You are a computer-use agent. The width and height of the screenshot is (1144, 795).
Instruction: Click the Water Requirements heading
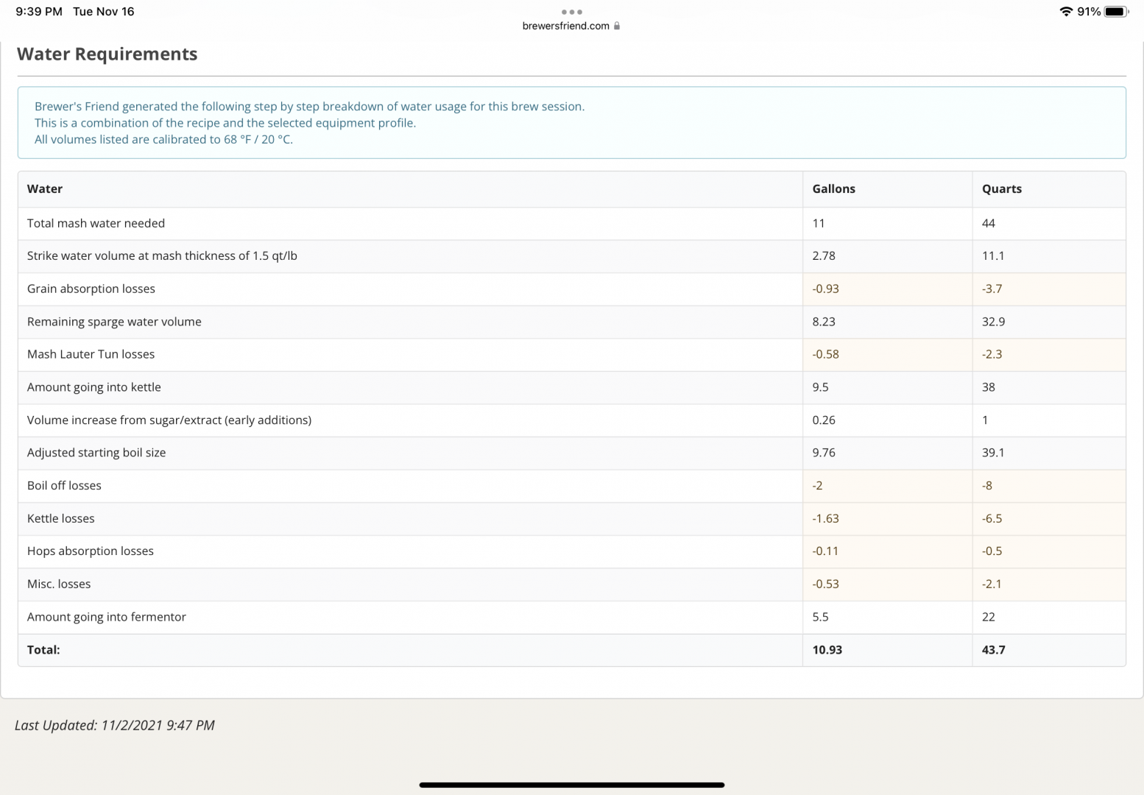coord(107,54)
